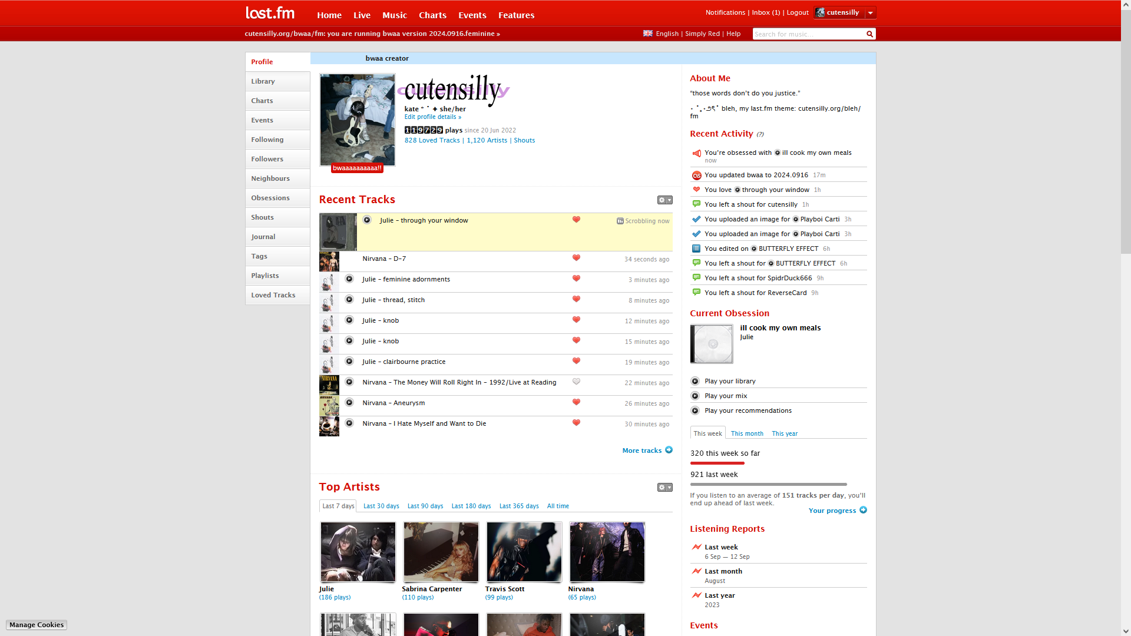Play 'Julie – through your window' track

click(x=367, y=220)
